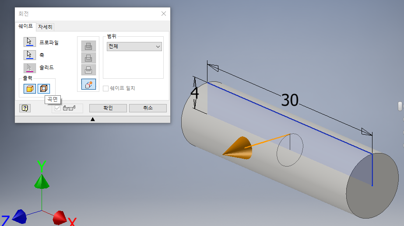Click the Axis (축) selection arrow icon
The image size is (404, 226).
(x=30, y=55)
